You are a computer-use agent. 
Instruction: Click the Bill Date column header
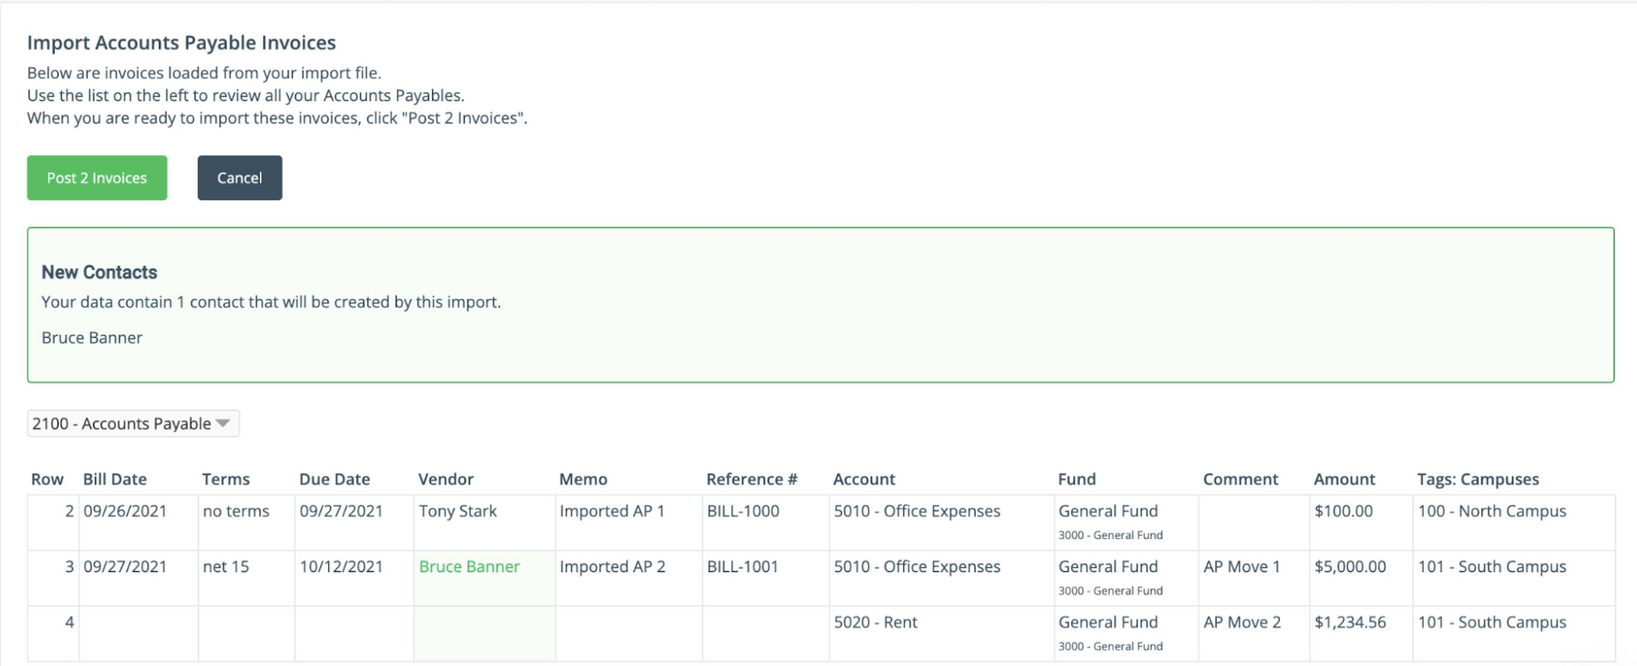coord(115,479)
